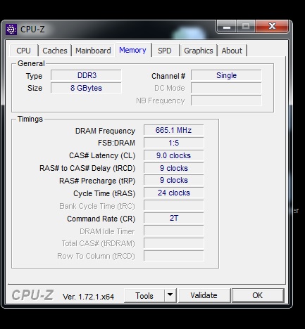Click the Ver. 1.72.1.x64 version text
The height and width of the screenshot is (329, 305).
coord(88,297)
